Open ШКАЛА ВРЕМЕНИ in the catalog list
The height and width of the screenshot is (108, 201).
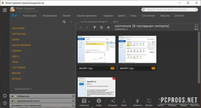21,45
